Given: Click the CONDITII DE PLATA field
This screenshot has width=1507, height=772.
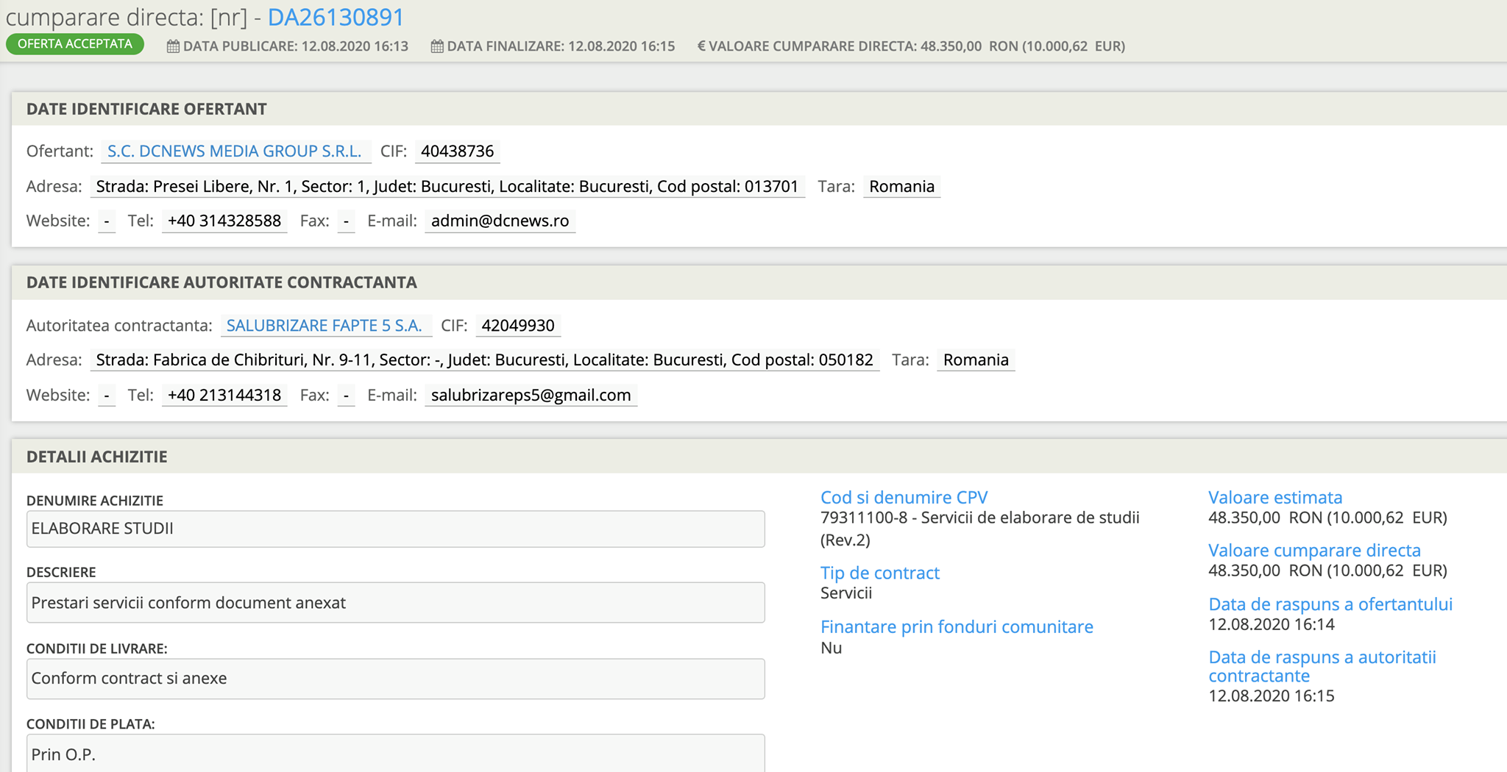Looking at the screenshot, I should click(x=396, y=754).
